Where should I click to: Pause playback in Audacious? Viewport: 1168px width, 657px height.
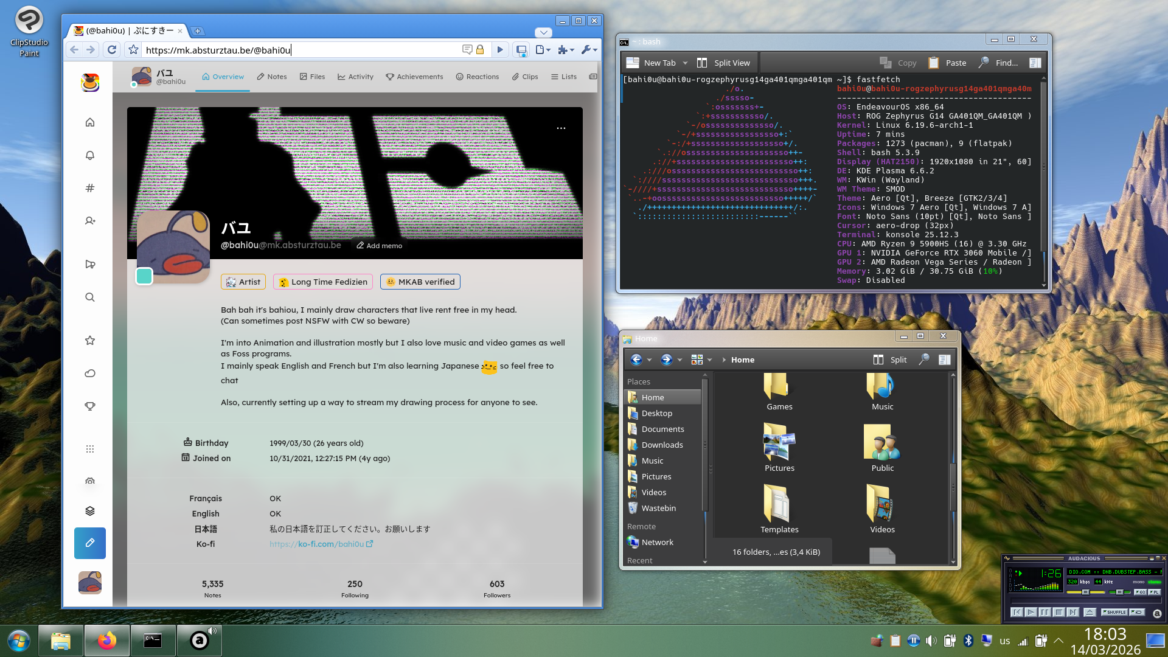[x=1045, y=613]
